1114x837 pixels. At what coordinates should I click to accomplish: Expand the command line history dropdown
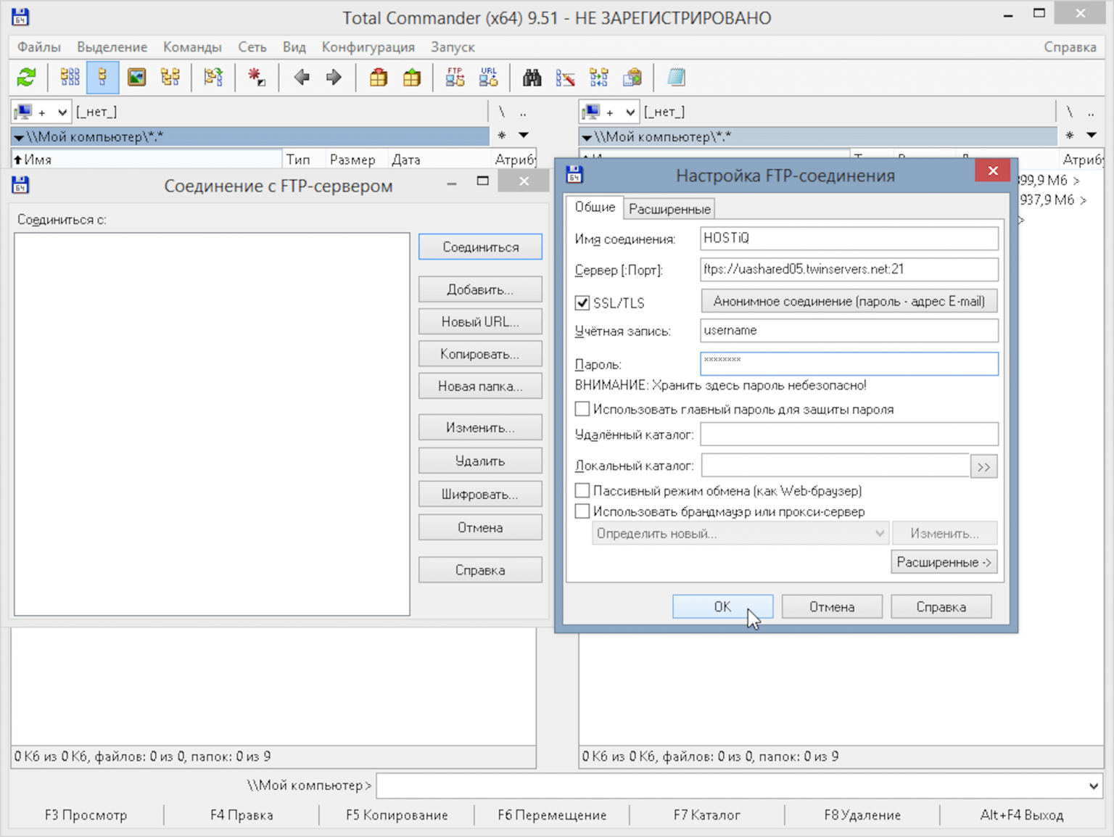(1093, 786)
